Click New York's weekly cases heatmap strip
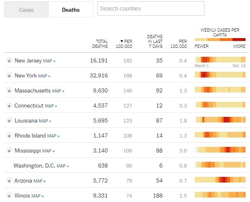 coord(220,75)
